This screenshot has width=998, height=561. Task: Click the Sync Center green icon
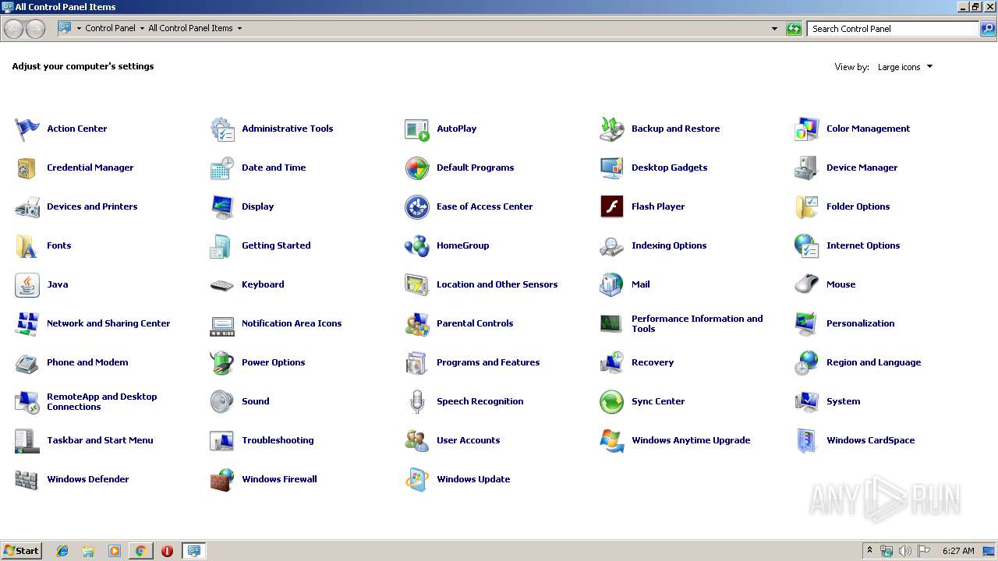[x=612, y=401]
